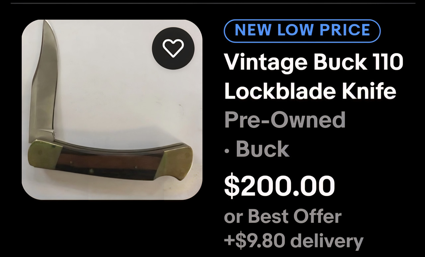Open the Buck 110 knife product photo

[x=112, y=110]
